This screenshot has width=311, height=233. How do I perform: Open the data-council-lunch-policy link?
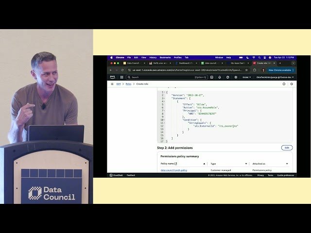174,170
